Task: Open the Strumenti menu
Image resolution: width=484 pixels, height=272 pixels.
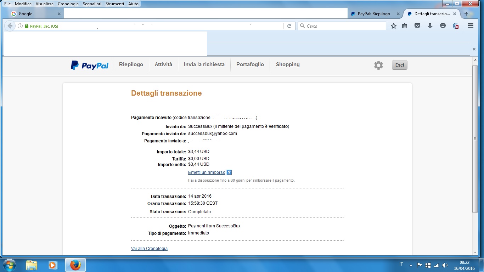Action: pos(115,4)
